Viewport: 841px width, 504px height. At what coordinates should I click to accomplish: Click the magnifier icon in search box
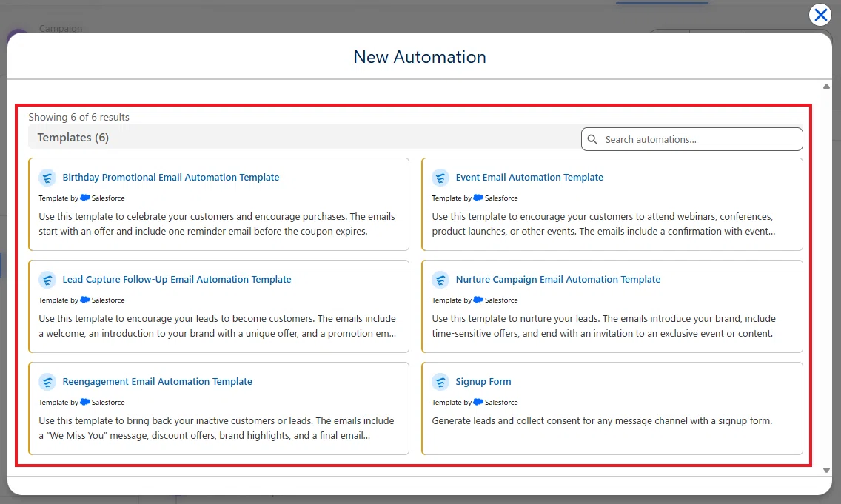point(592,139)
